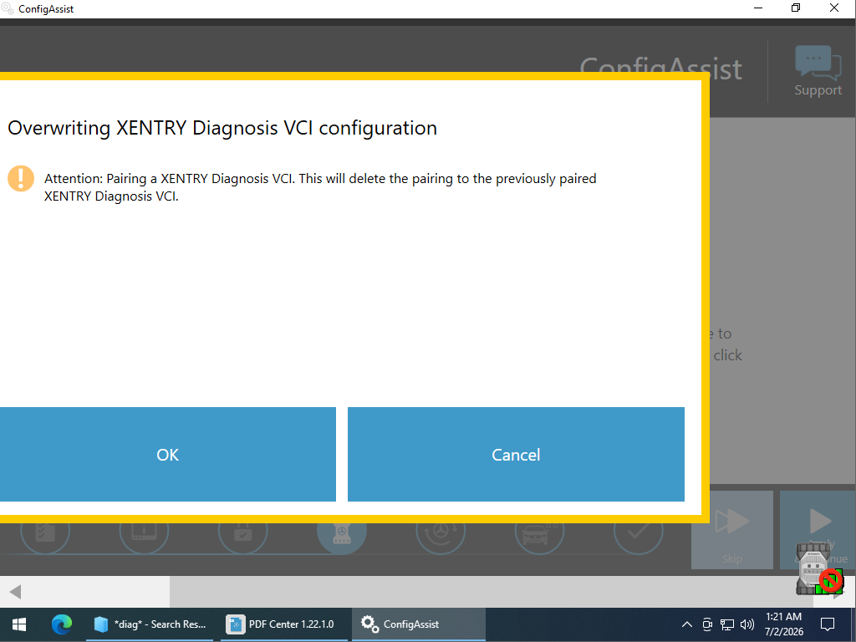Show hidden system tray icons

click(687, 624)
